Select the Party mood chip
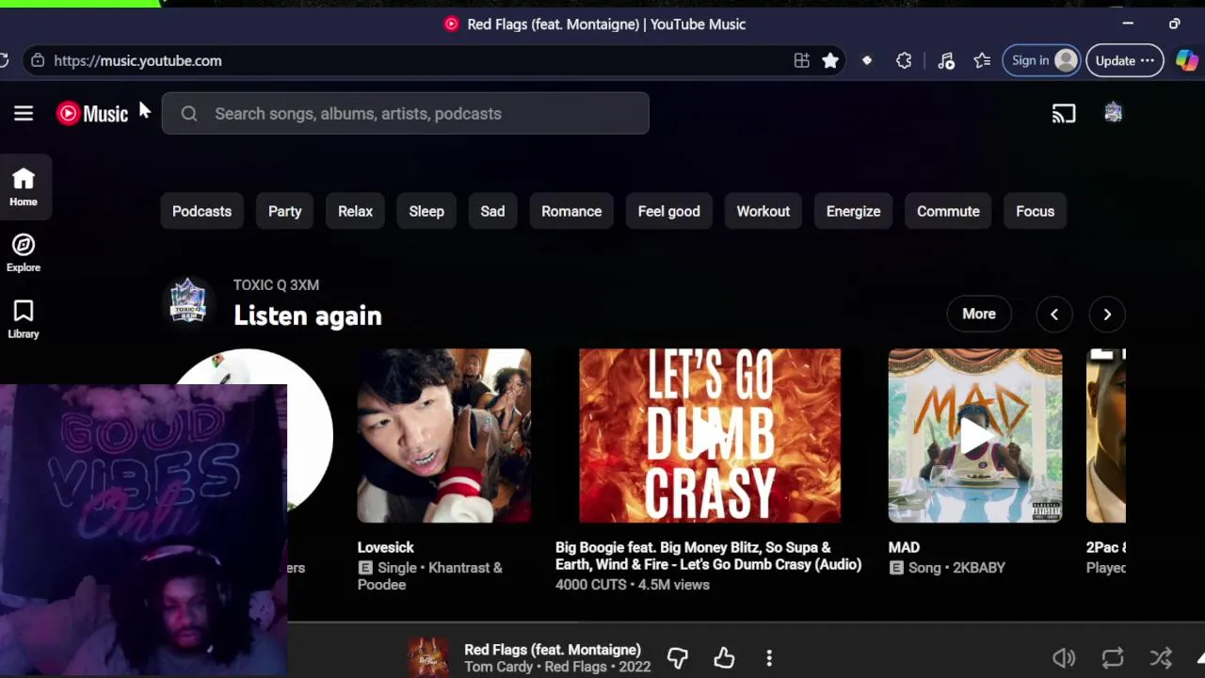 pos(284,211)
